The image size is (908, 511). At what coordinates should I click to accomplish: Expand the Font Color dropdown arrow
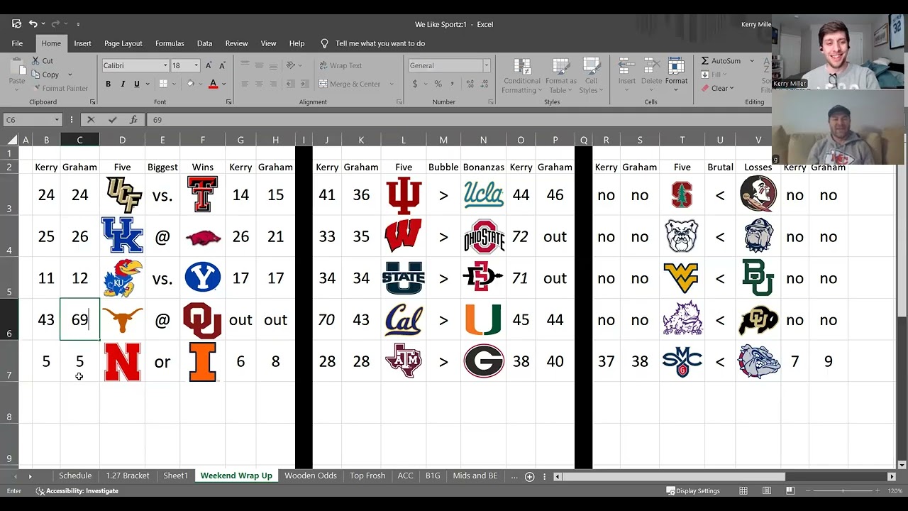[223, 84]
